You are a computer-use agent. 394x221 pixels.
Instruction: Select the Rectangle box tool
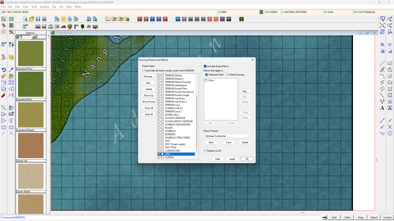(390, 63)
